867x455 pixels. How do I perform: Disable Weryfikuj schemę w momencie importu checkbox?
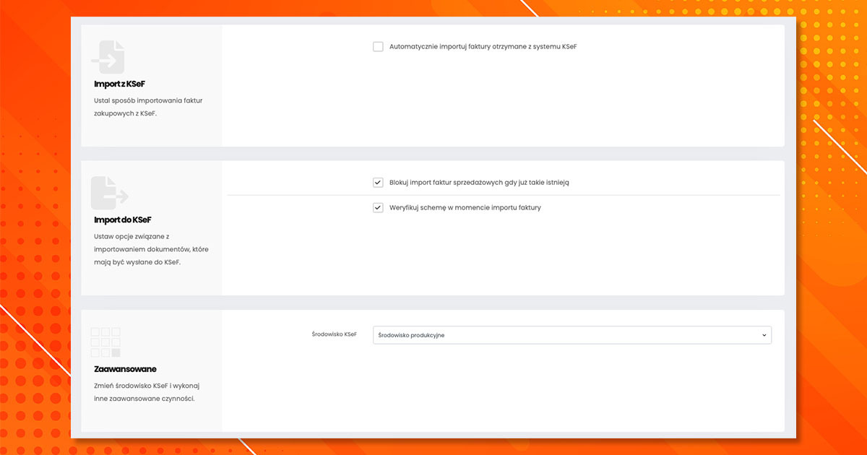click(378, 208)
